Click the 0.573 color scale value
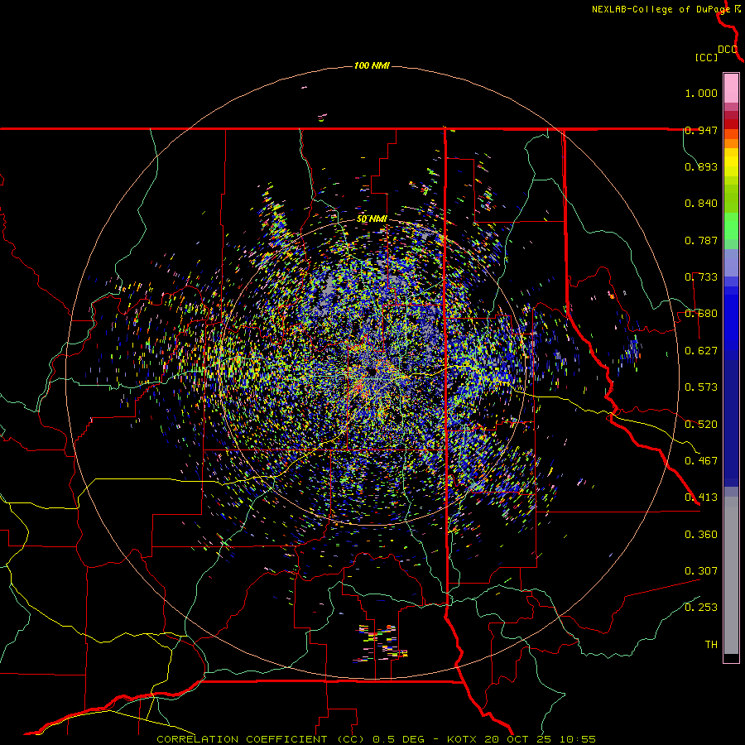This screenshot has width=745, height=745. [x=701, y=387]
